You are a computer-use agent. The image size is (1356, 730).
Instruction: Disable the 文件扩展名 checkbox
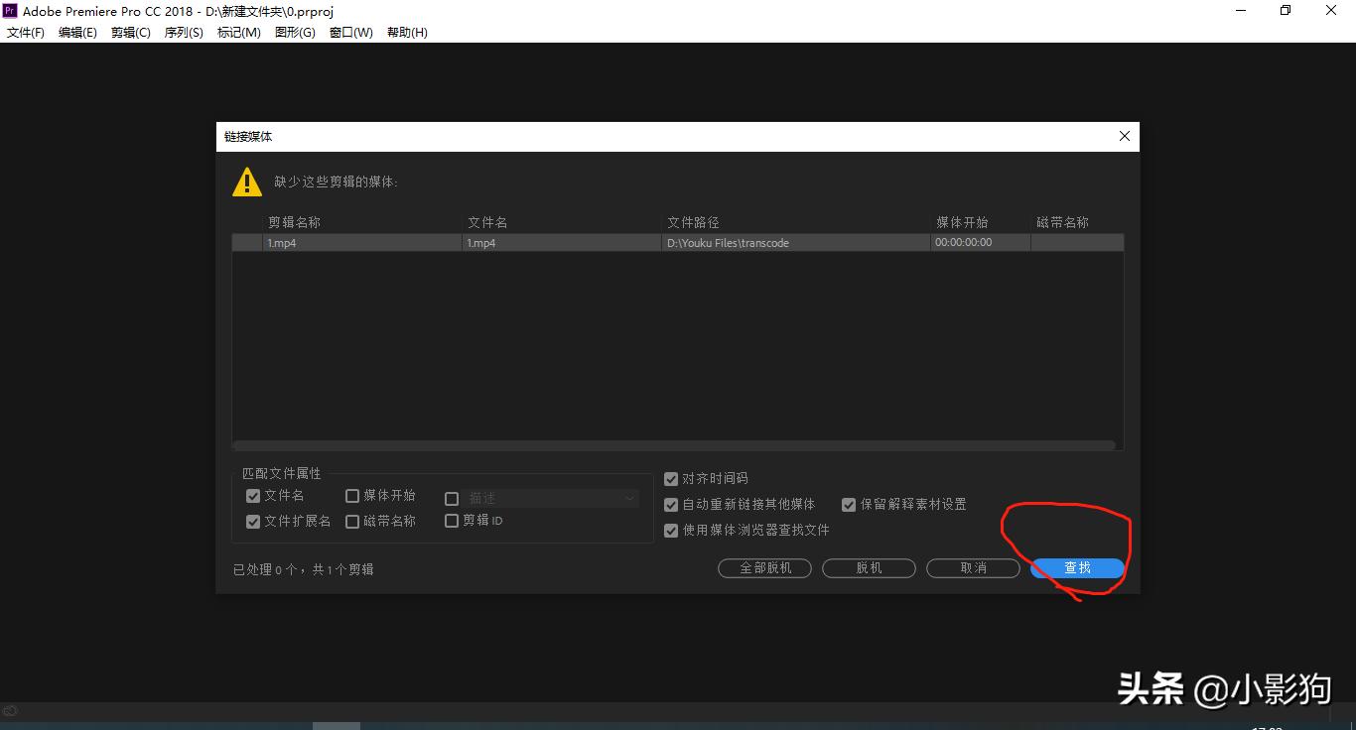click(x=253, y=521)
